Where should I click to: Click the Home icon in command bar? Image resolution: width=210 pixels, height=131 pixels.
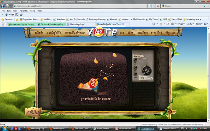(154, 24)
